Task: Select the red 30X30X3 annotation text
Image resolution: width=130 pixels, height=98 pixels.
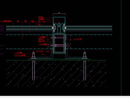Action: click(78, 39)
